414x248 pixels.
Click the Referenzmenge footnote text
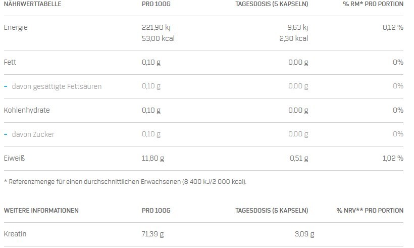coord(125,182)
